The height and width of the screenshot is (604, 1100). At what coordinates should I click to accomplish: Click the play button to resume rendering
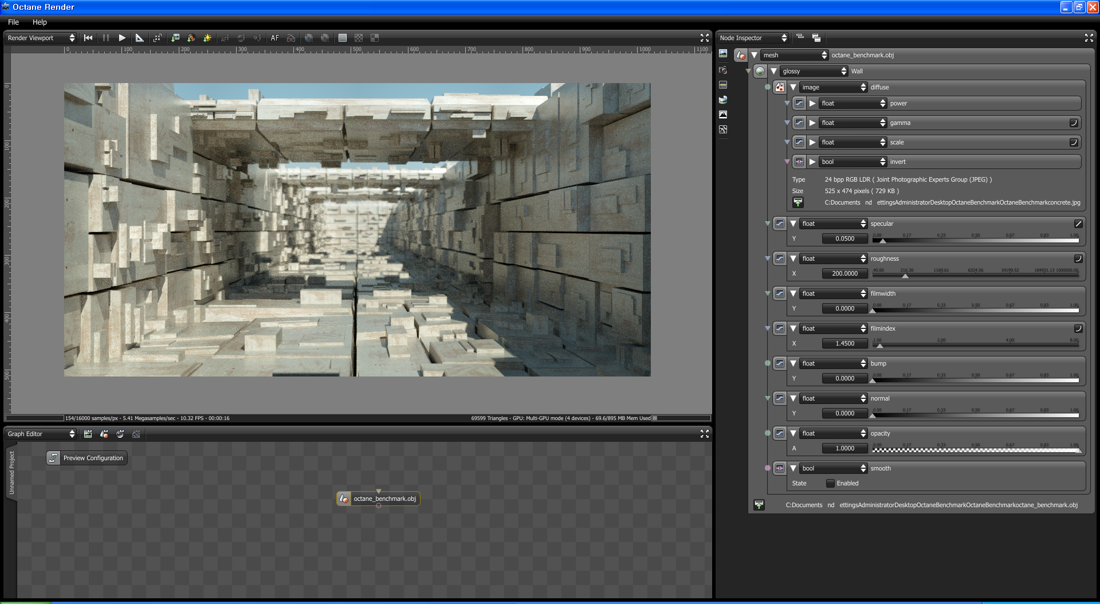122,38
